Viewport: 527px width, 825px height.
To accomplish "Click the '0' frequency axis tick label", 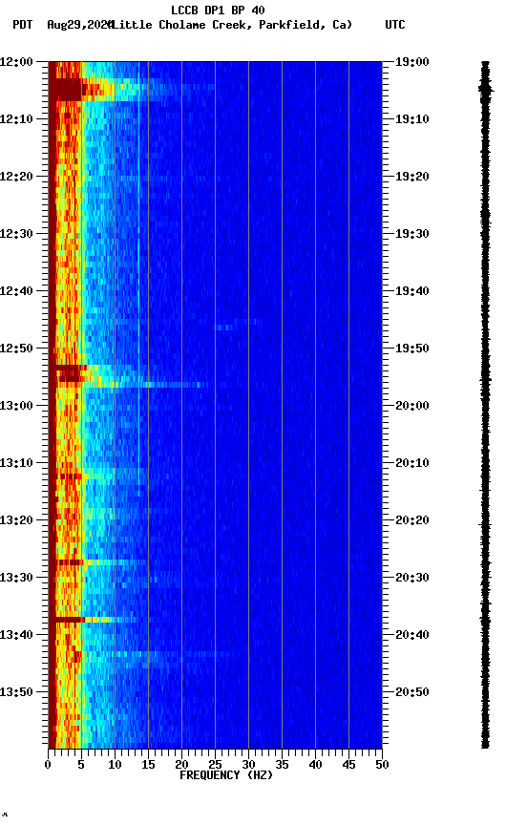I will [x=48, y=765].
